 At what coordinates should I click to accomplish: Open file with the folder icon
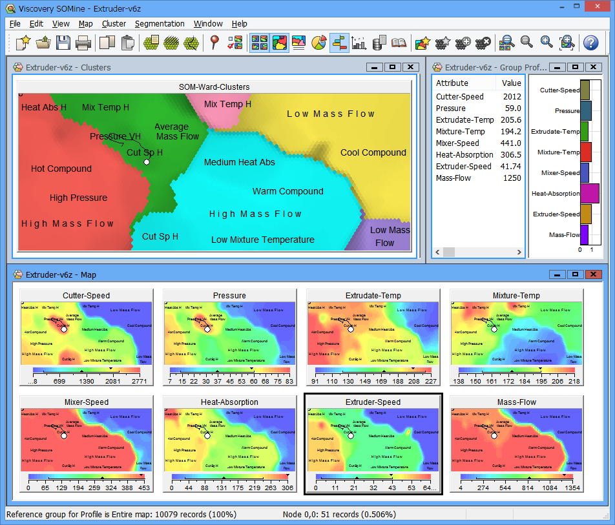pyautogui.click(x=43, y=43)
